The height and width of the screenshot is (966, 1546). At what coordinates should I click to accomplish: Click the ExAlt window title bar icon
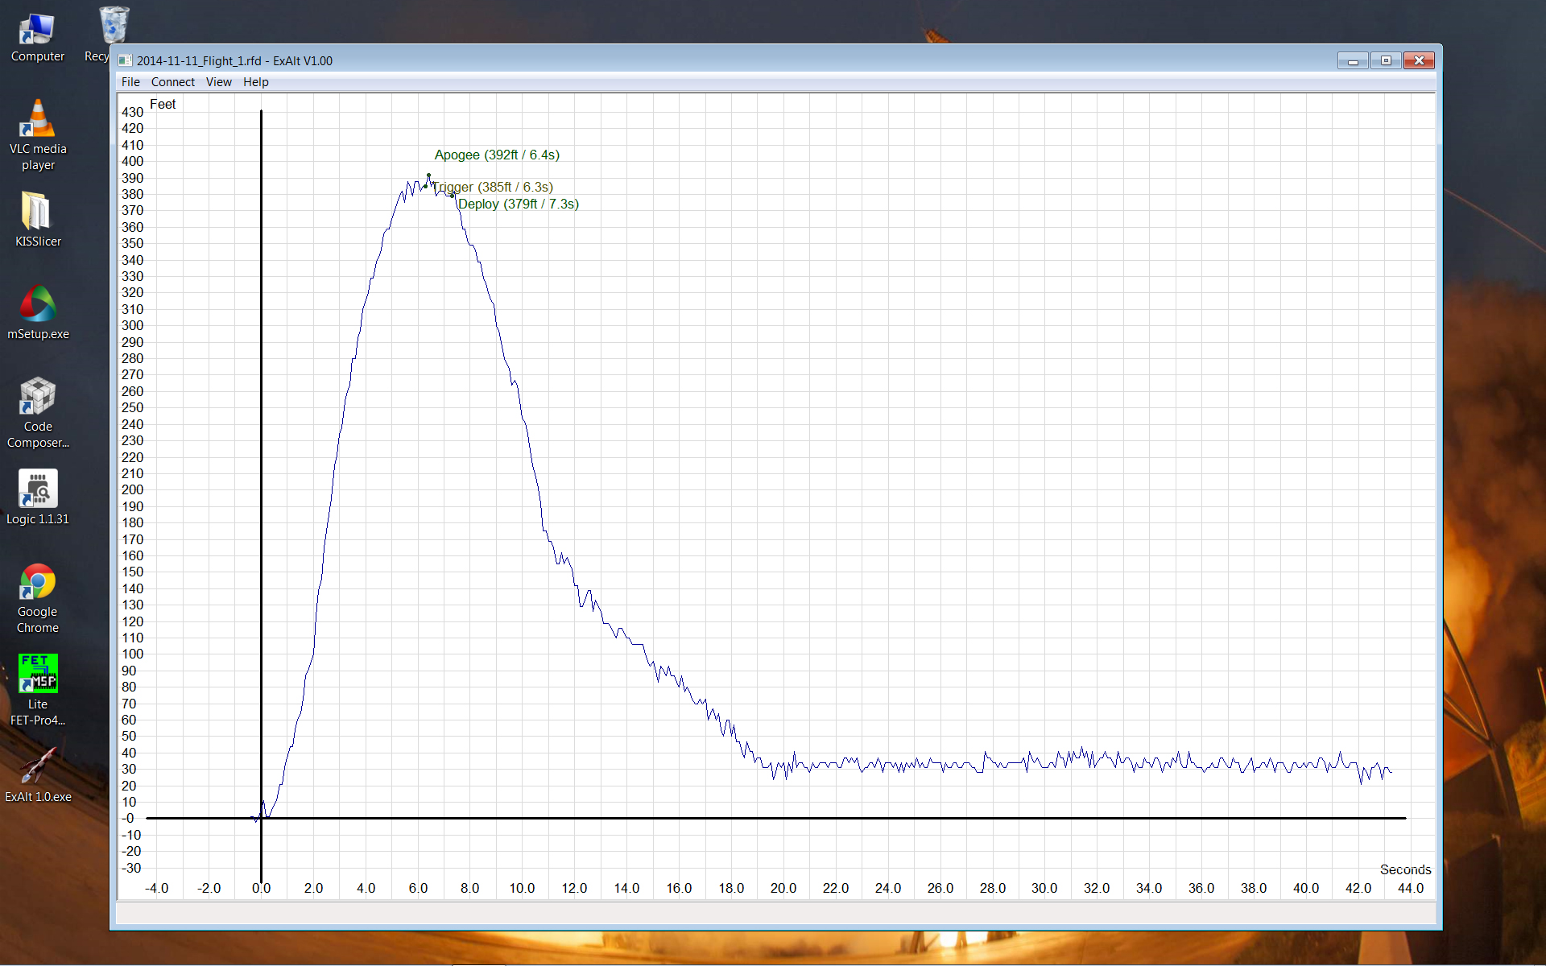125,60
